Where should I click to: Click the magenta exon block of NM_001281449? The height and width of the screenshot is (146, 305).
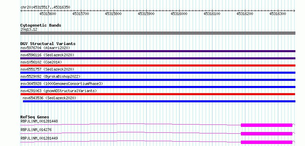click(267, 142)
